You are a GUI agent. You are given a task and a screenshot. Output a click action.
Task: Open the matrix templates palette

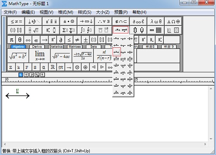pos(156,30)
